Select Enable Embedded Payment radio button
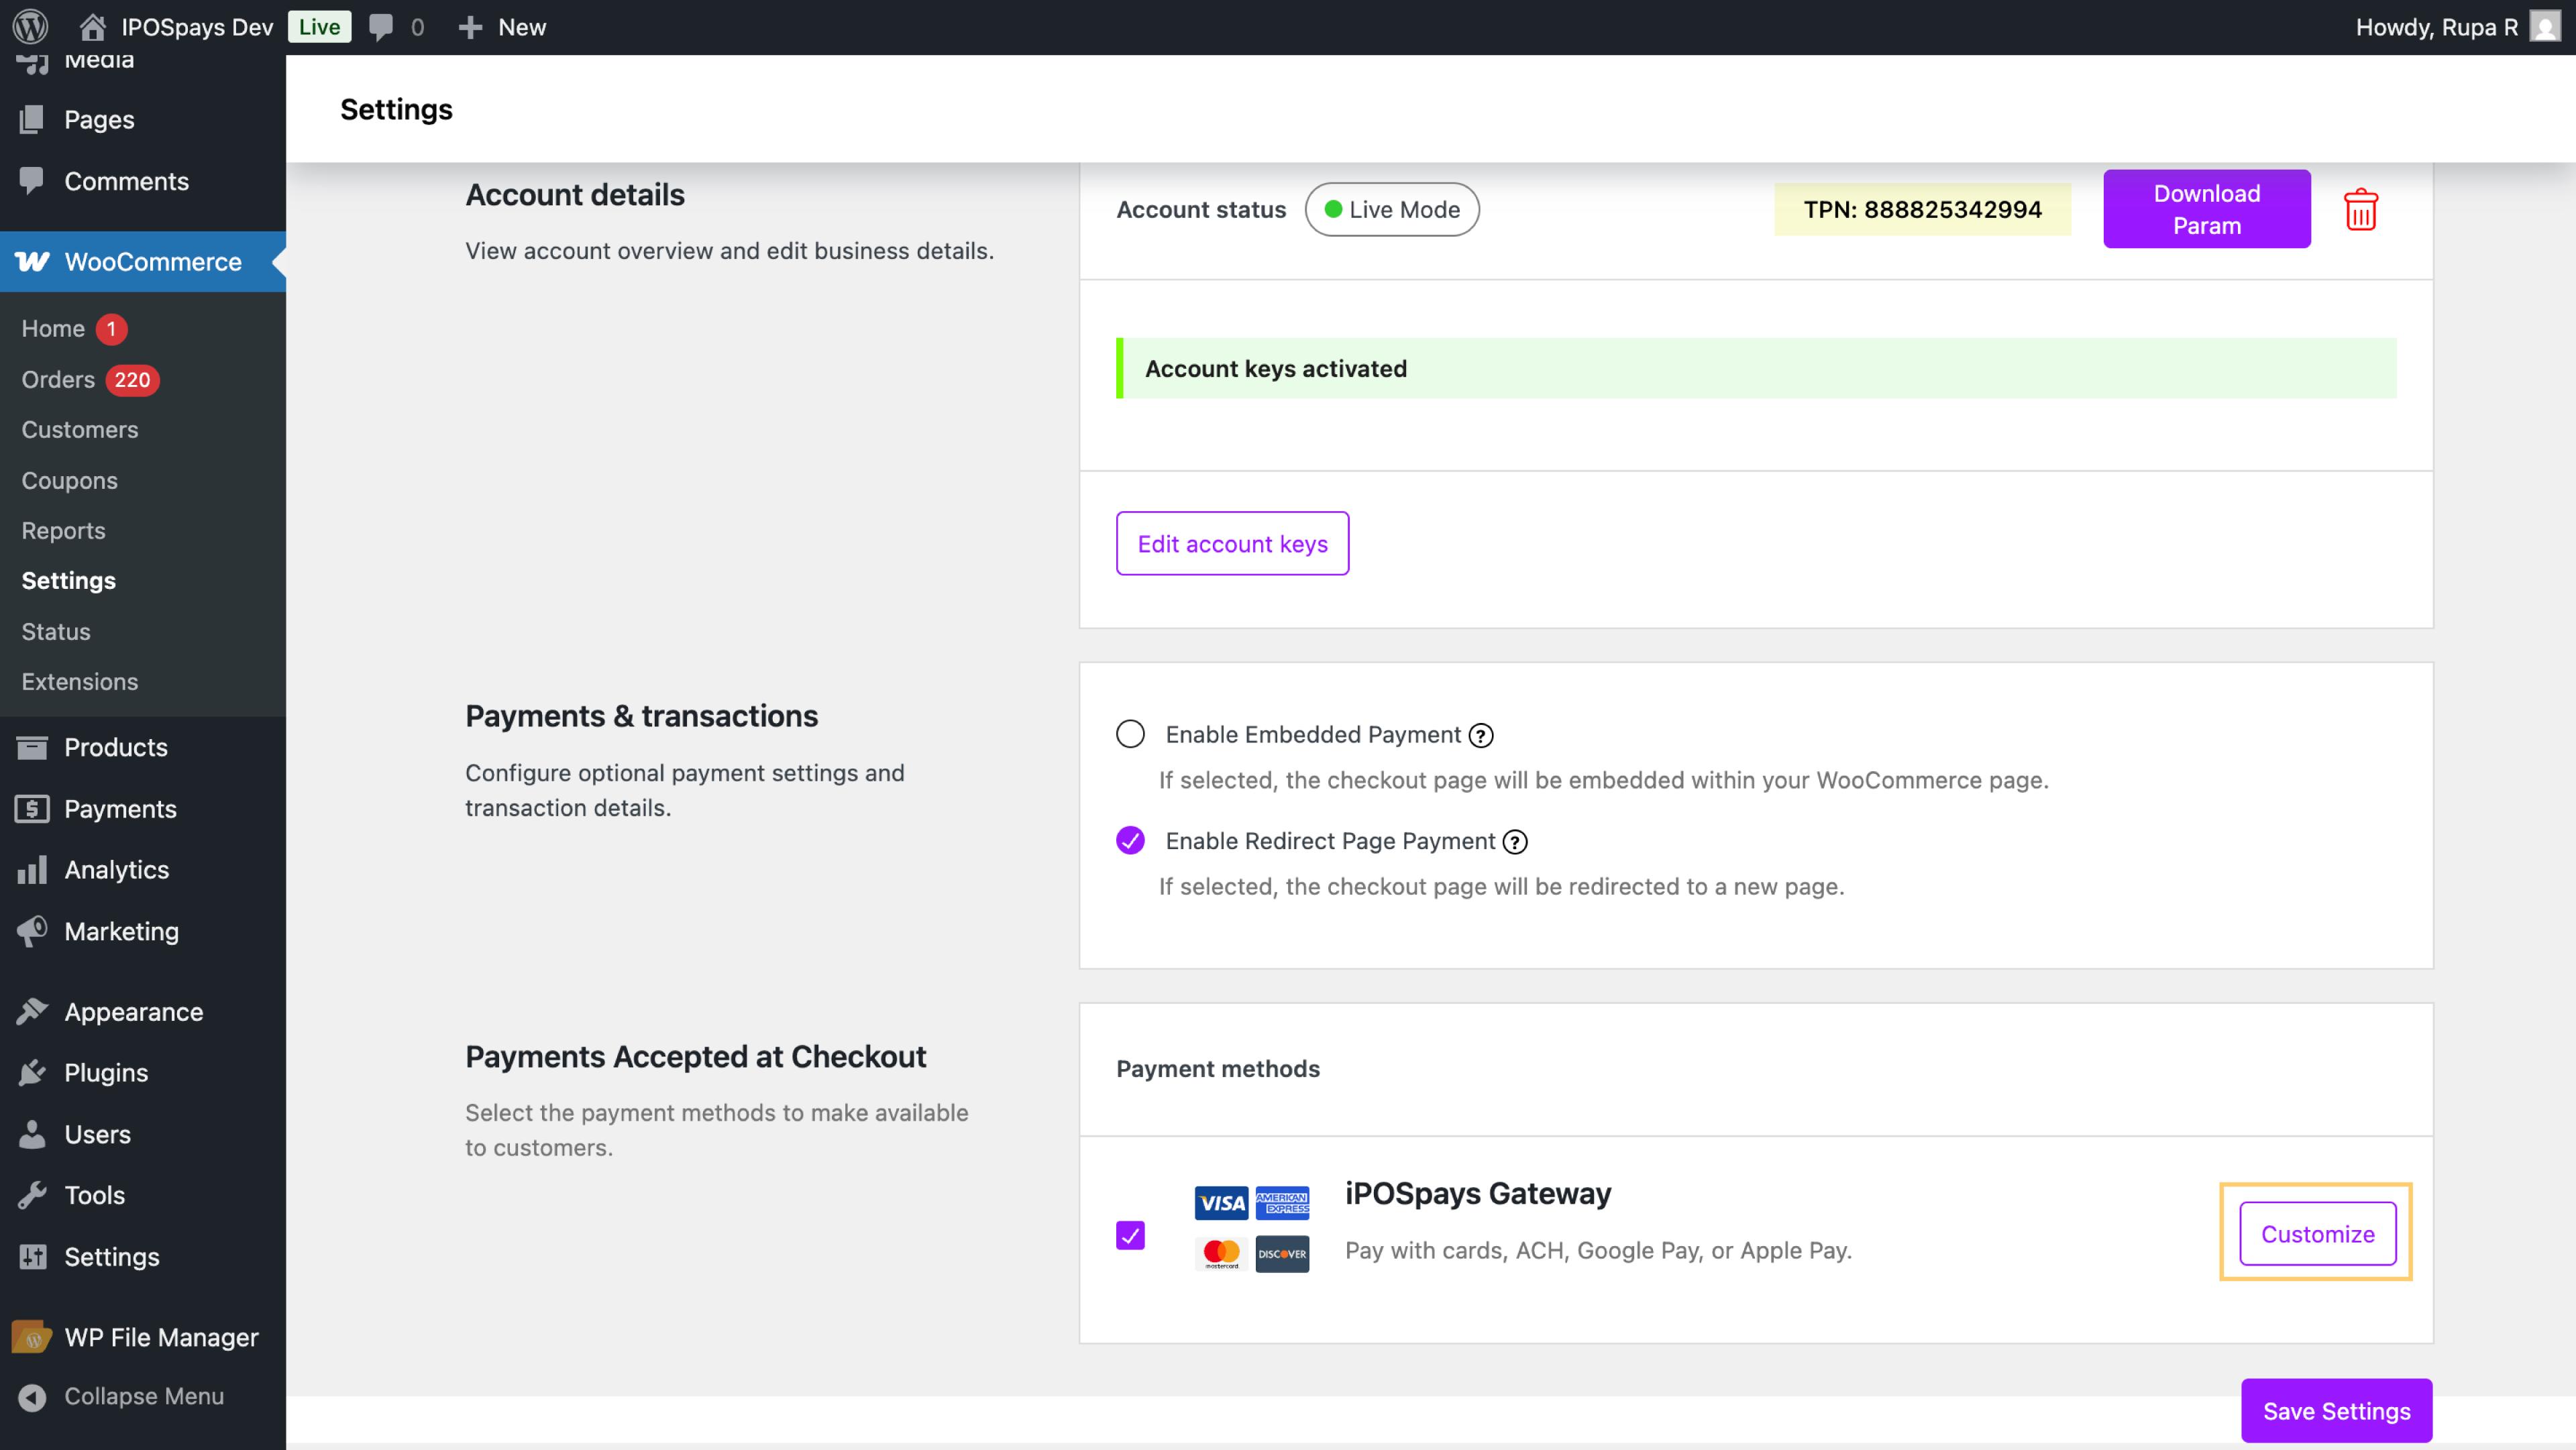 1130,734
